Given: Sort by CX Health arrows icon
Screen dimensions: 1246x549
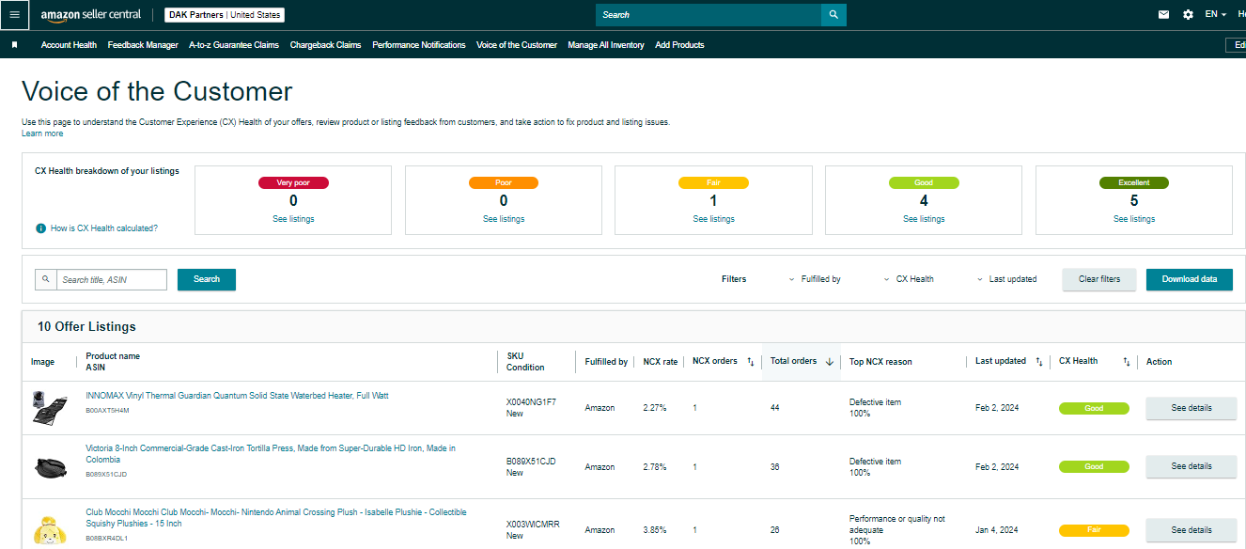Looking at the screenshot, I should coord(1127,362).
